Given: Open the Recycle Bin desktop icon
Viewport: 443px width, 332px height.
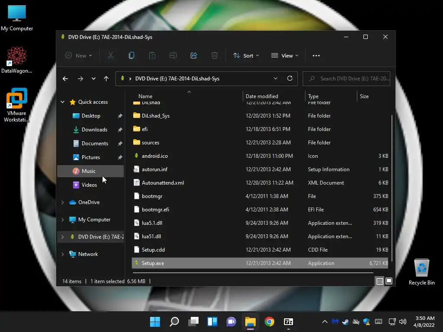Looking at the screenshot, I should (421, 272).
